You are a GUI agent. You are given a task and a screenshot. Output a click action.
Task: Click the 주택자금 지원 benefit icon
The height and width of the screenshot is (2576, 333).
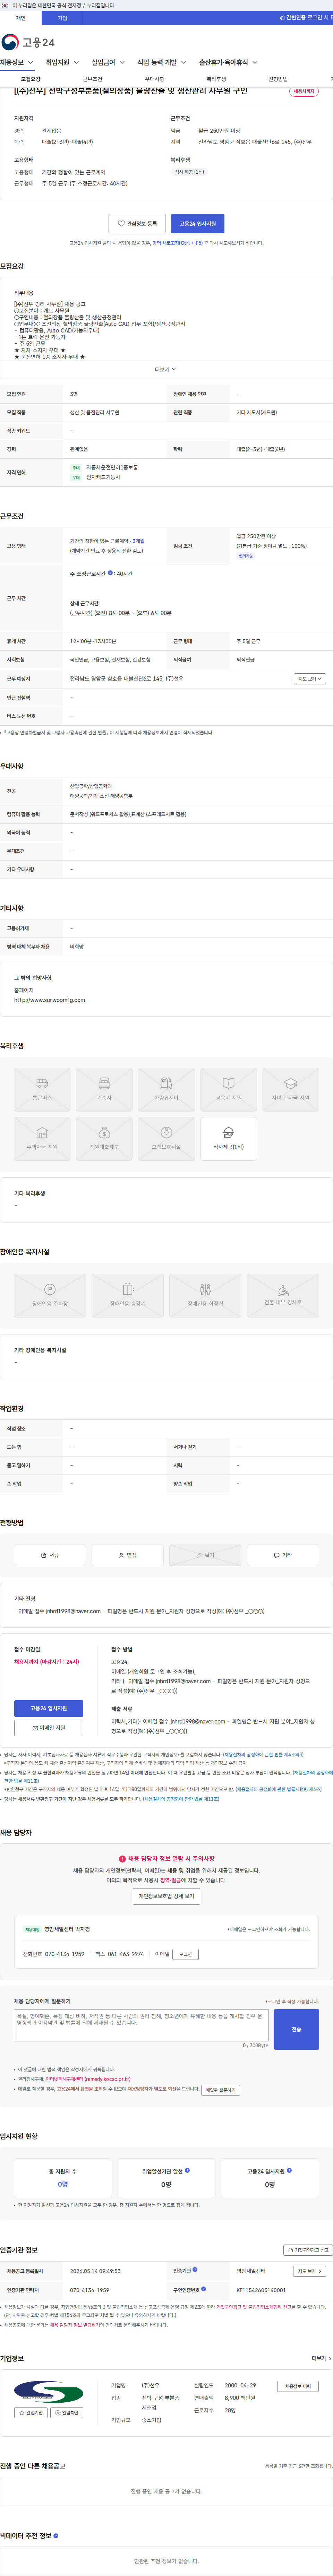[x=42, y=1139]
